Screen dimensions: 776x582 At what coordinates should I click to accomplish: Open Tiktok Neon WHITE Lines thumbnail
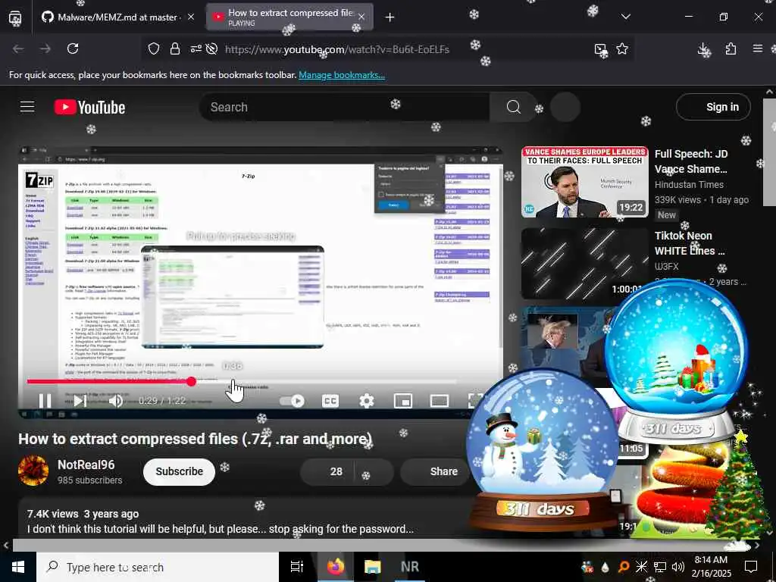584,264
